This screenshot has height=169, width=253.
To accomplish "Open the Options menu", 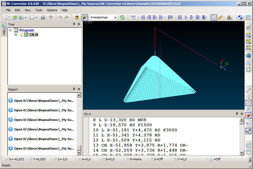I will [x=52, y=10].
